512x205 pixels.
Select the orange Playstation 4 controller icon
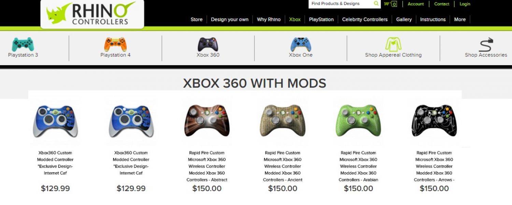pos(115,44)
